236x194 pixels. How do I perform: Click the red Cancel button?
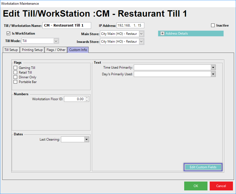(221, 186)
